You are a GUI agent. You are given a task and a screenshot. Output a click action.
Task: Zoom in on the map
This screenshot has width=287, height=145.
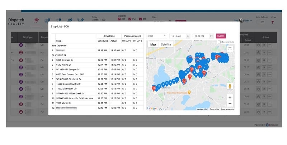pyautogui.click(x=230, y=97)
